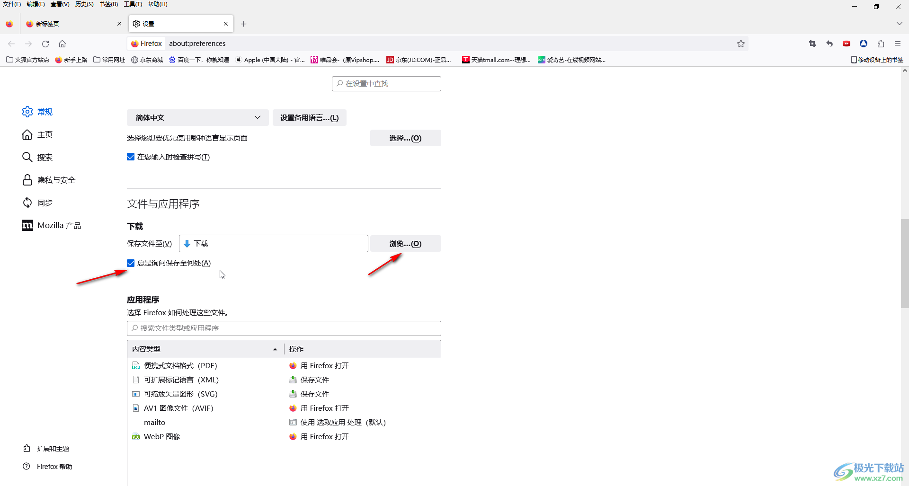This screenshot has width=909, height=486.
Task: Open 移动设备上的书签 folder
Action: point(877,60)
